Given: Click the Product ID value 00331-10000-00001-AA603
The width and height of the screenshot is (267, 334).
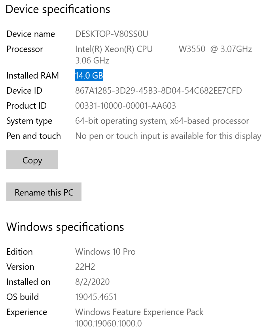Looking at the screenshot, I should tap(125, 106).
